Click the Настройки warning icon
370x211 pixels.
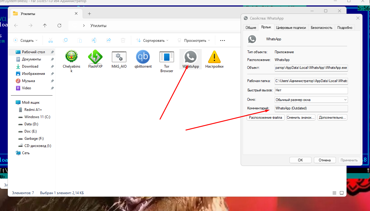coord(214,57)
